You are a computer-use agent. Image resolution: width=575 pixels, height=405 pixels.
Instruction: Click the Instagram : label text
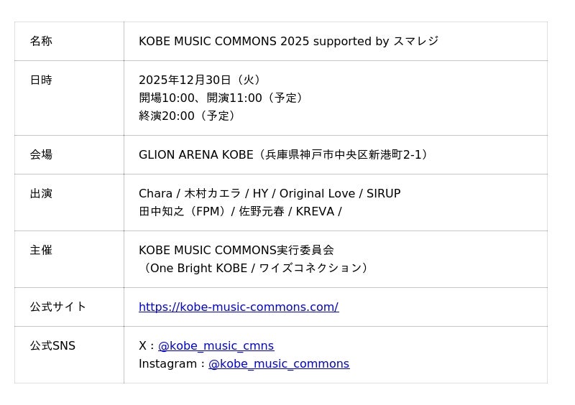coord(171,364)
